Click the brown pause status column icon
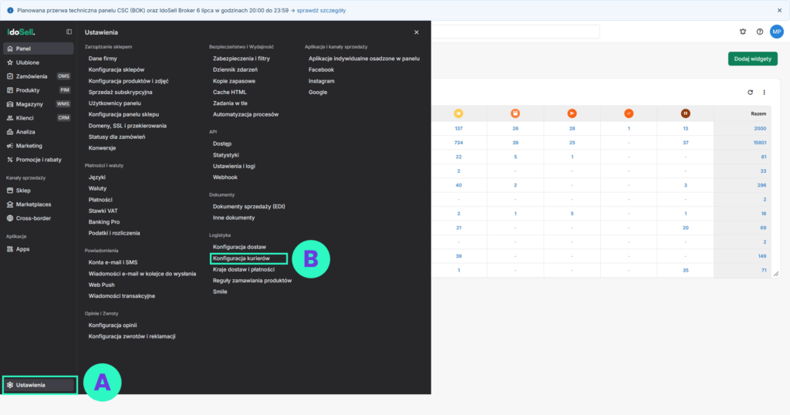790x415 pixels. (685, 113)
